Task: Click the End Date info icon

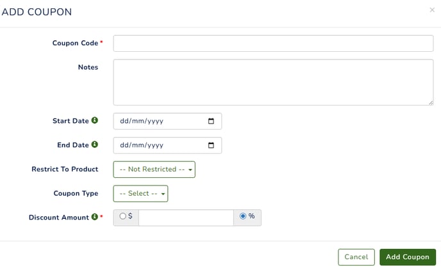Action: [x=95, y=145]
